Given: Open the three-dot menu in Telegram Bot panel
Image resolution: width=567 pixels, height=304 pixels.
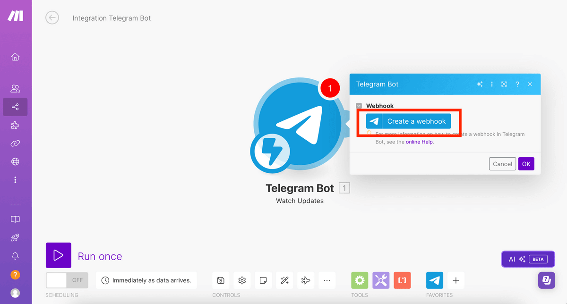Looking at the screenshot, I should point(492,84).
